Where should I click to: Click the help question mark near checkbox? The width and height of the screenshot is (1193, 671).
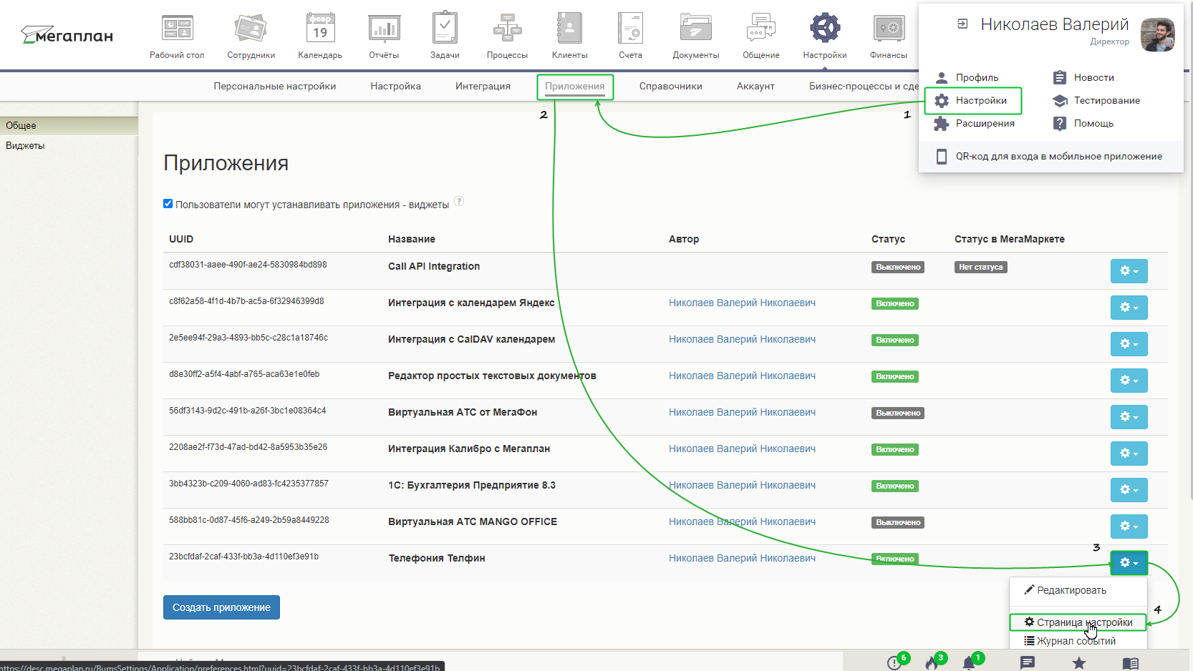click(459, 201)
